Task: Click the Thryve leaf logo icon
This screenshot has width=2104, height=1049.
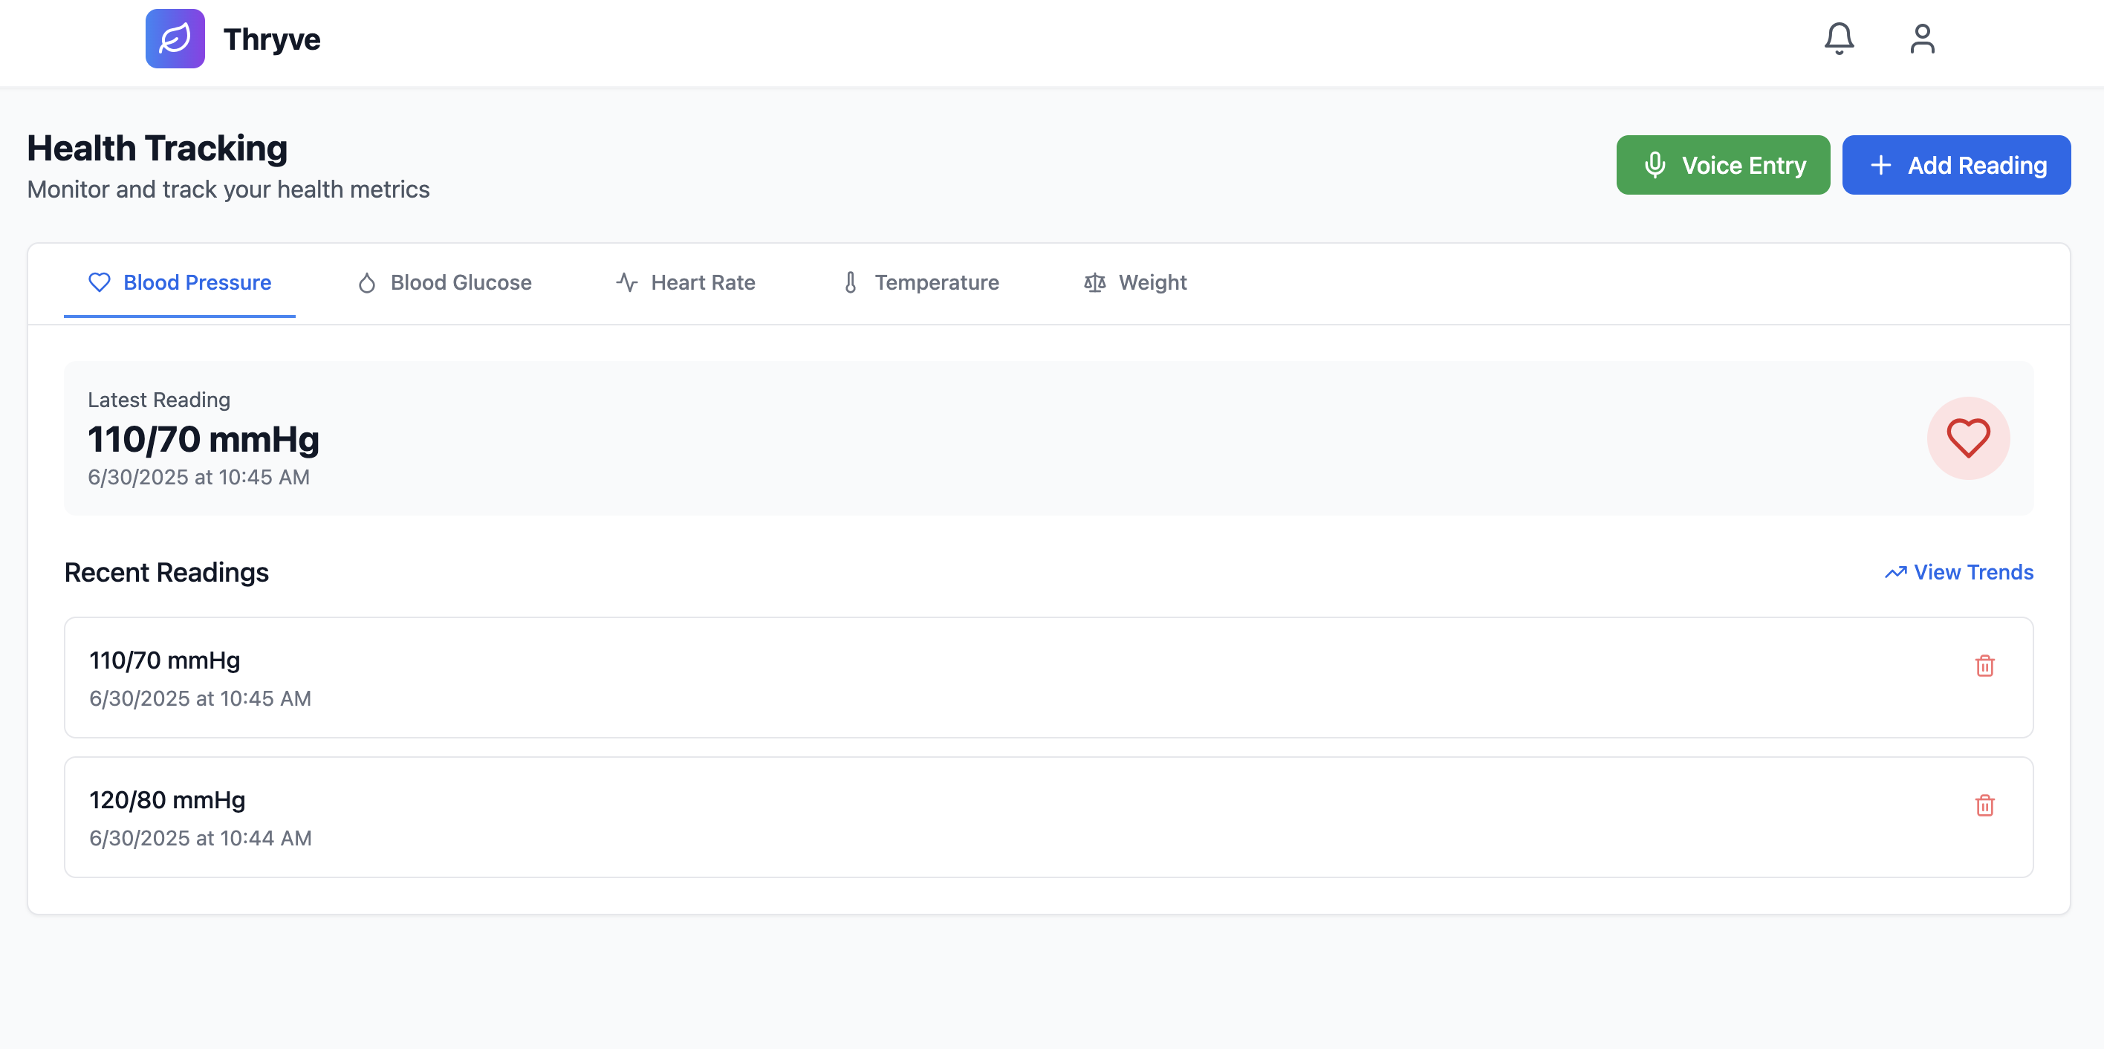Action: [175, 39]
